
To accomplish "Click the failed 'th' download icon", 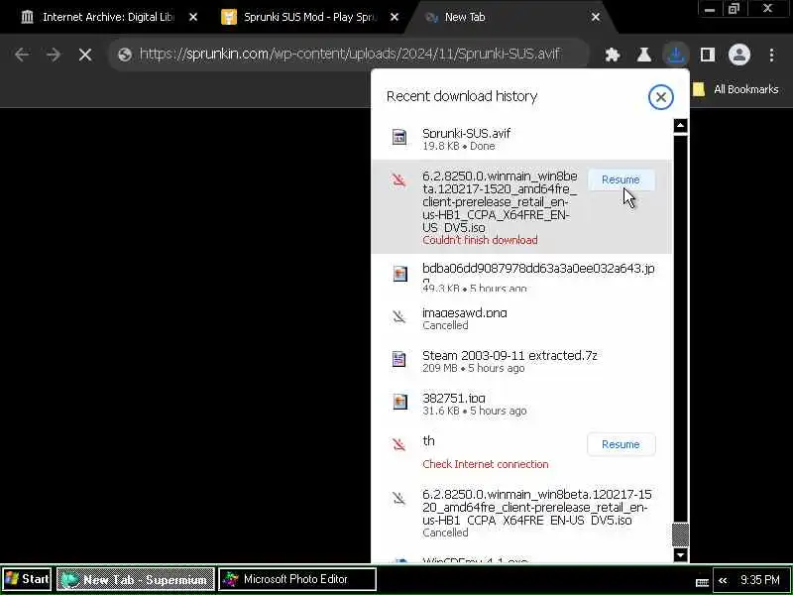I will (399, 444).
